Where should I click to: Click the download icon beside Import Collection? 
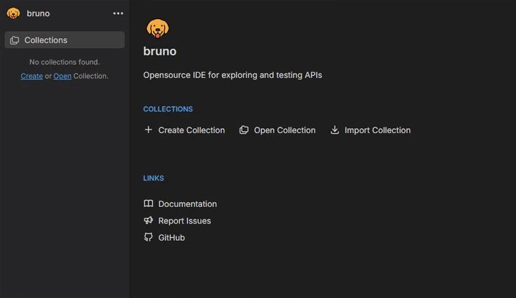tap(335, 130)
